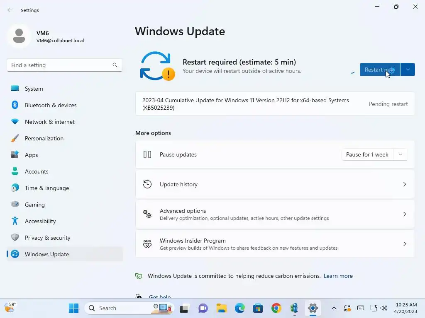Click the Settings back arrow
The height and width of the screenshot is (318, 425).
coord(10,10)
